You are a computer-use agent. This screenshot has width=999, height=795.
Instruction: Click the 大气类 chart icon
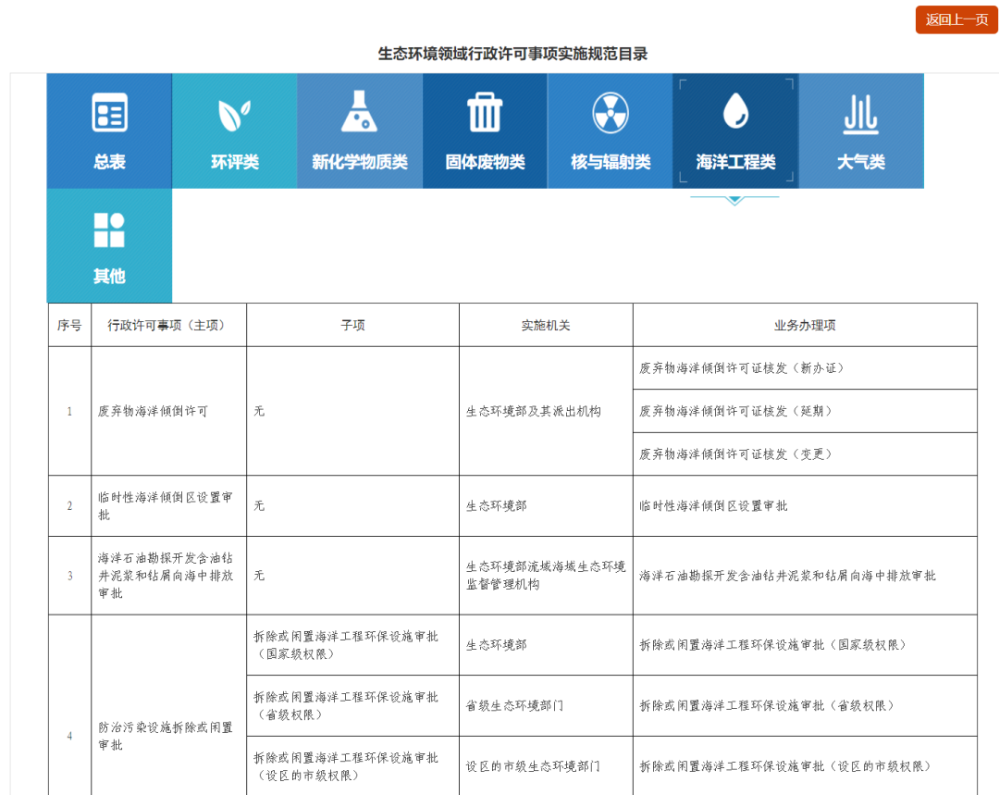pos(861,115)
